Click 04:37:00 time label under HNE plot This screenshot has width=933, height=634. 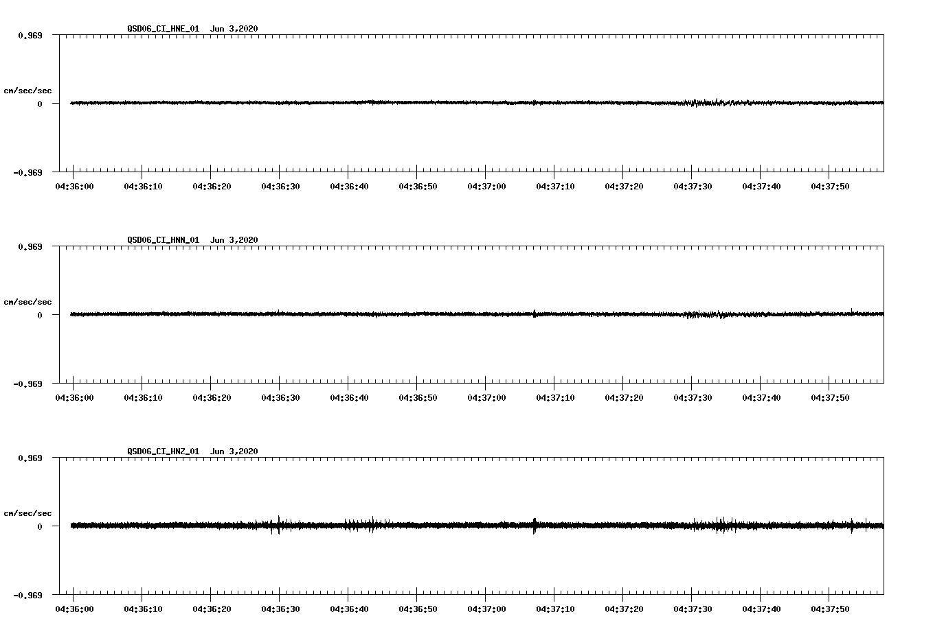486,187
